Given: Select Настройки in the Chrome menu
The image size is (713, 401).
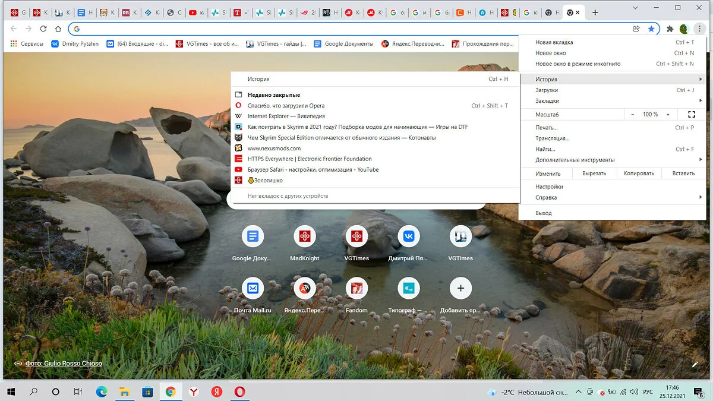Looking at the screenshot, I should point(549,187).
